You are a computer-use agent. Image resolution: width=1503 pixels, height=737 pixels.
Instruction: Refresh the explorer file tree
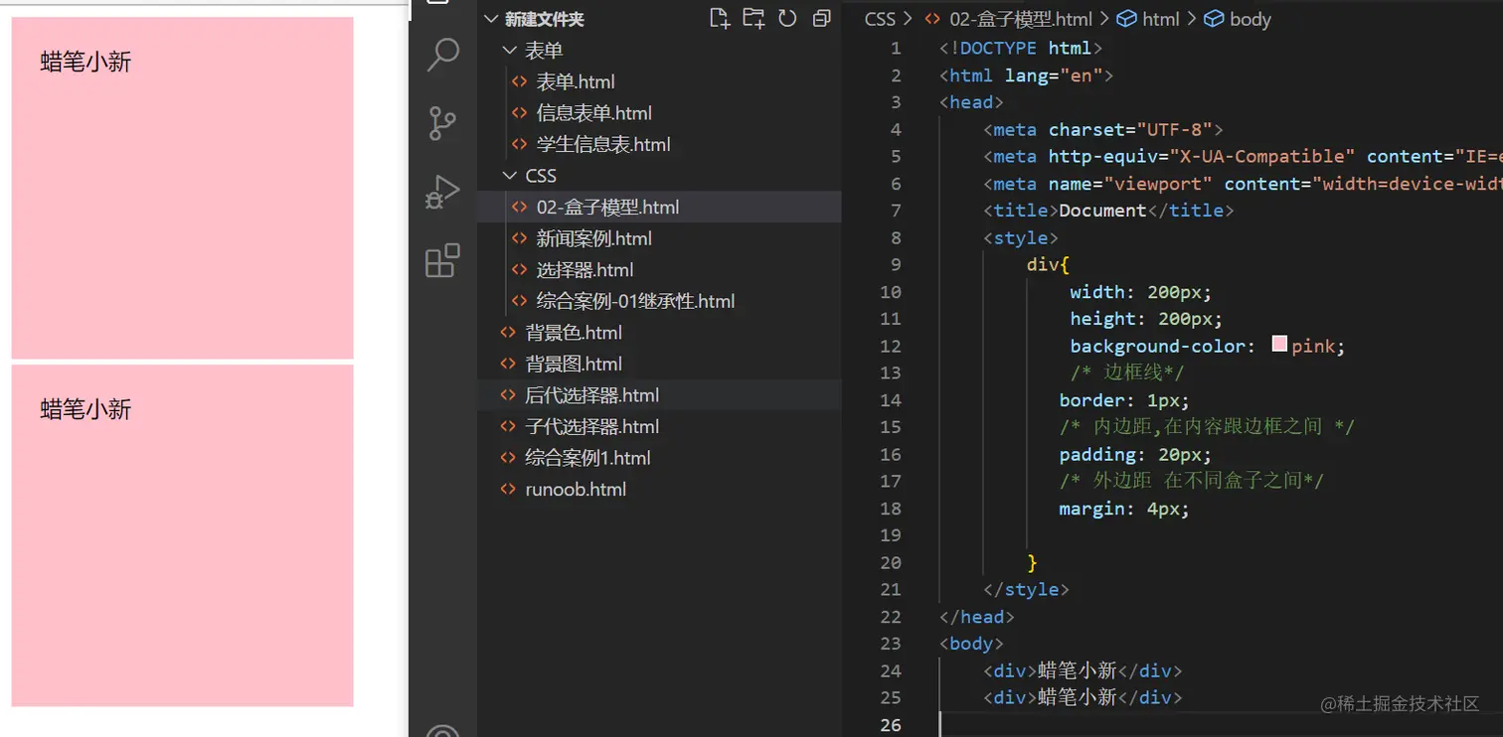tap(787, 18)
